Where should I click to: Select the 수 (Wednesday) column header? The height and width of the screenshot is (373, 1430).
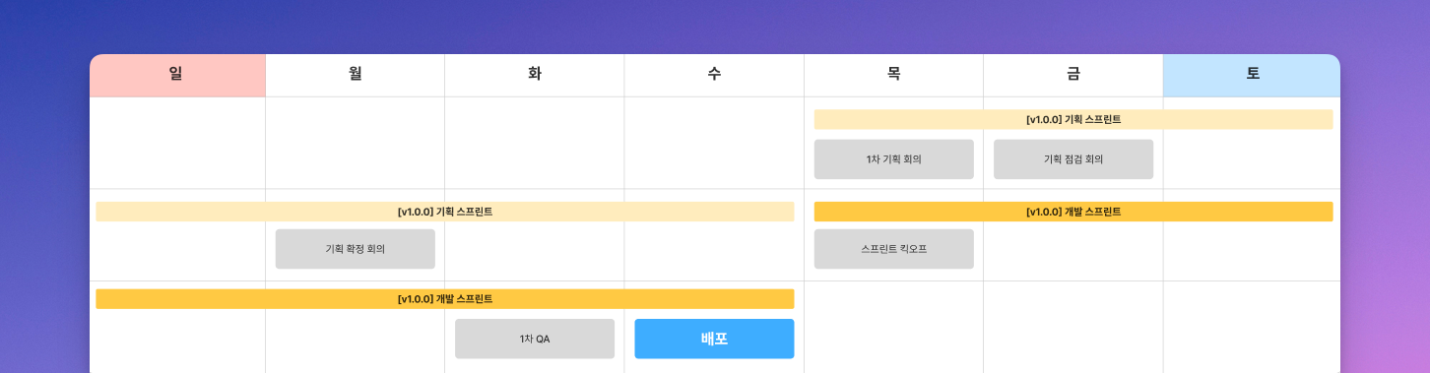714,75
